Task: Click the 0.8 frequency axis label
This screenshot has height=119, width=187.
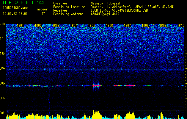Action: (x=3, y=83)
